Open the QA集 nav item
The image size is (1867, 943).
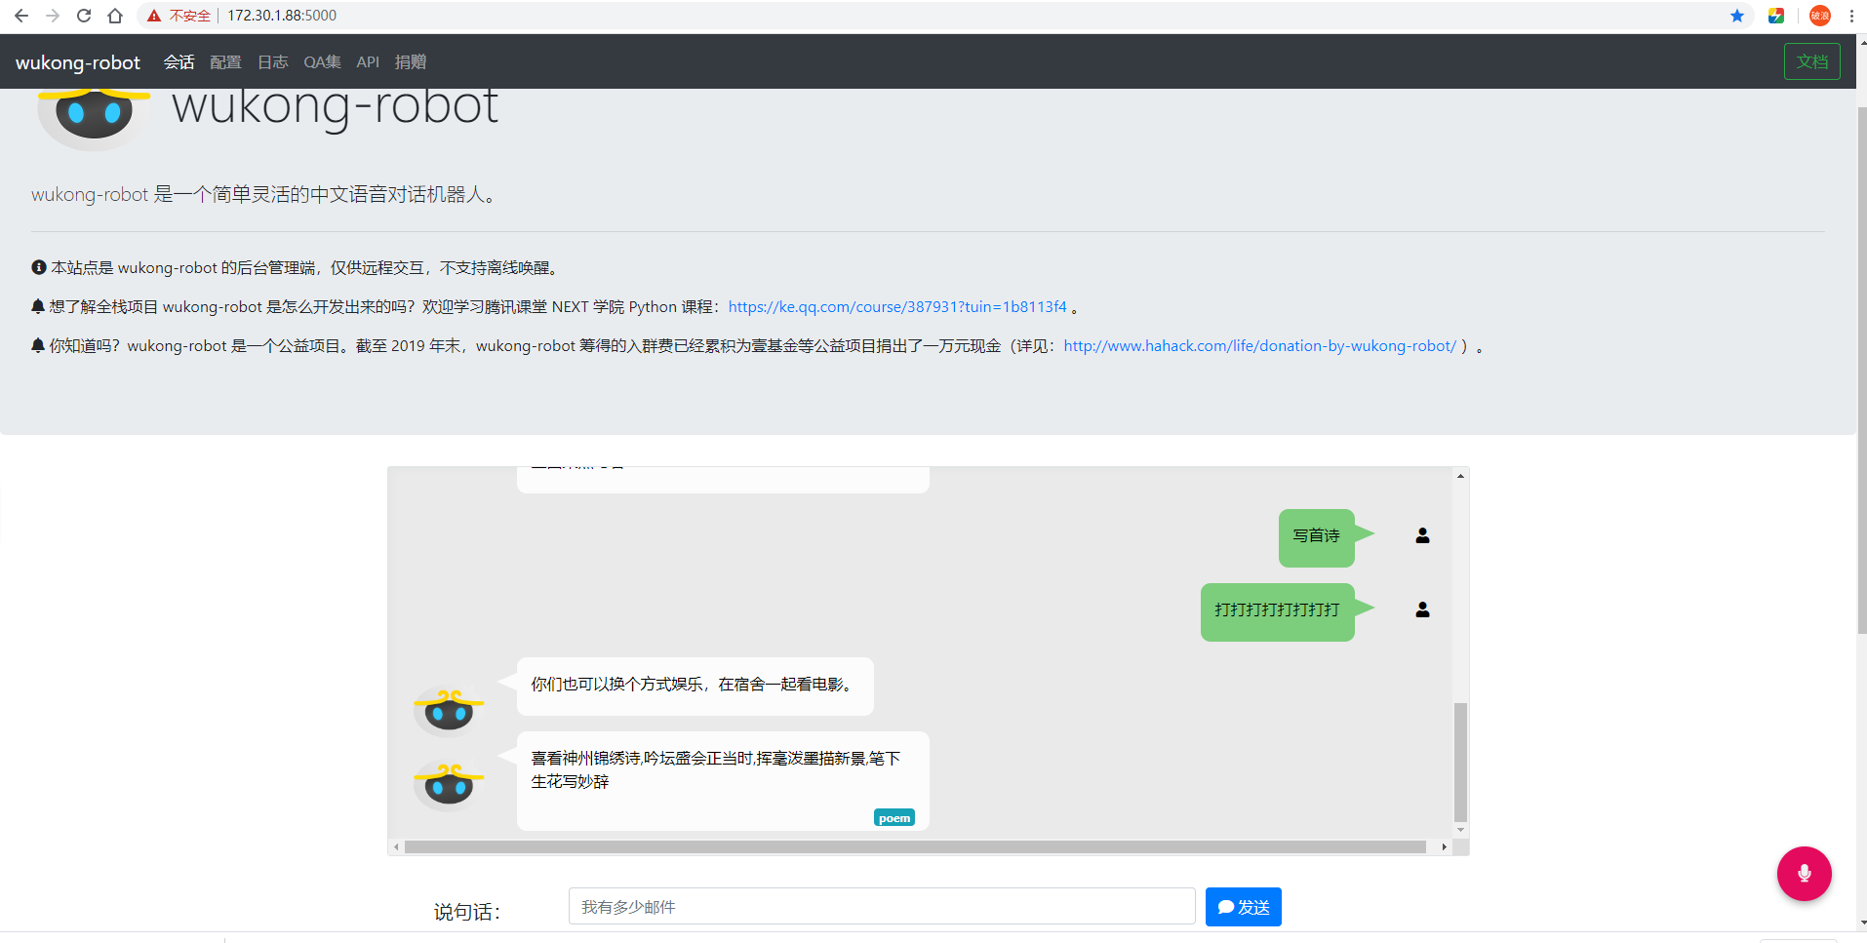tap(322, 62)
